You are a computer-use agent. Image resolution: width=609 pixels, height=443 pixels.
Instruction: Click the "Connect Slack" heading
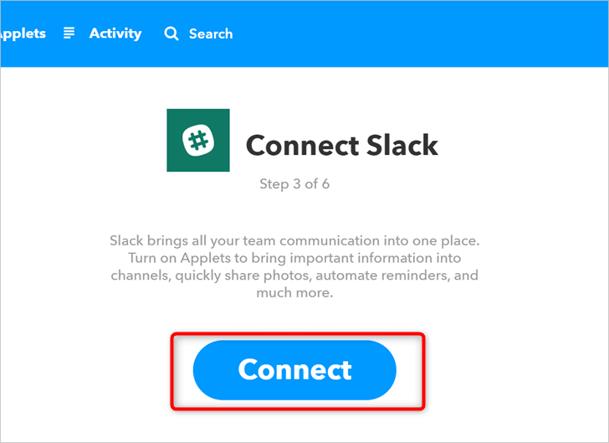pos(341,145)
